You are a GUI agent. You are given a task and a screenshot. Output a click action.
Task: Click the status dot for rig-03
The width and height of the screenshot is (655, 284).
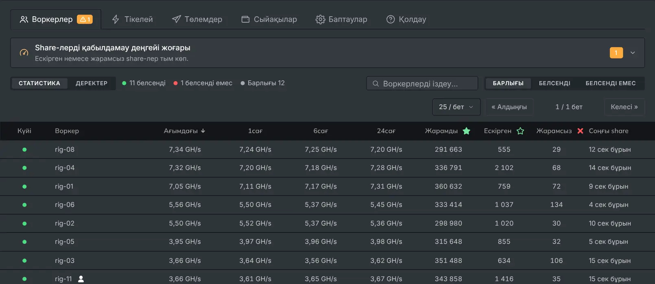pyautogui.click(x=24, y=260)
